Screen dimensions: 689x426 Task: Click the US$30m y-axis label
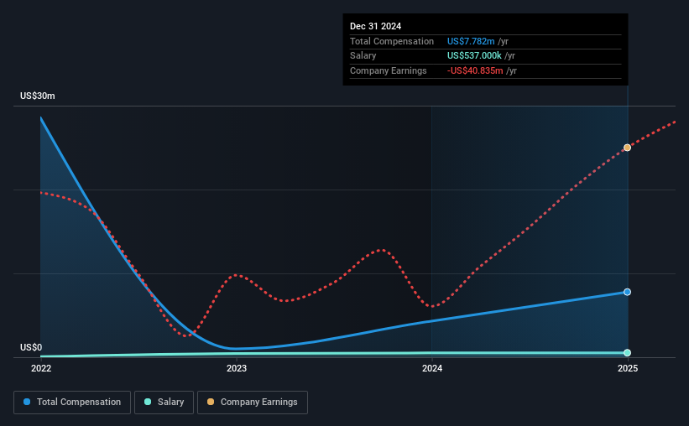pos(38,96)
